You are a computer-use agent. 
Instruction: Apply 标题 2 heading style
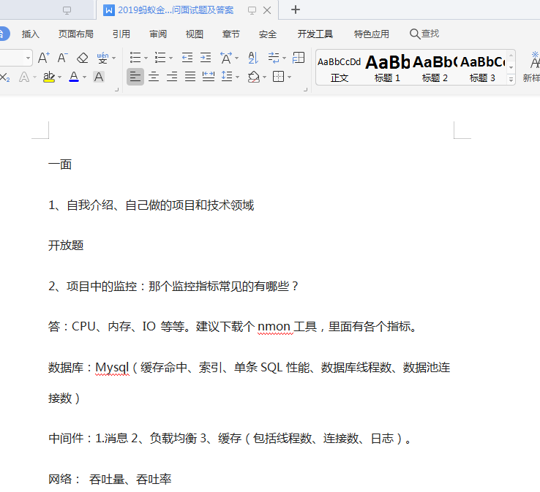(435, 69)
